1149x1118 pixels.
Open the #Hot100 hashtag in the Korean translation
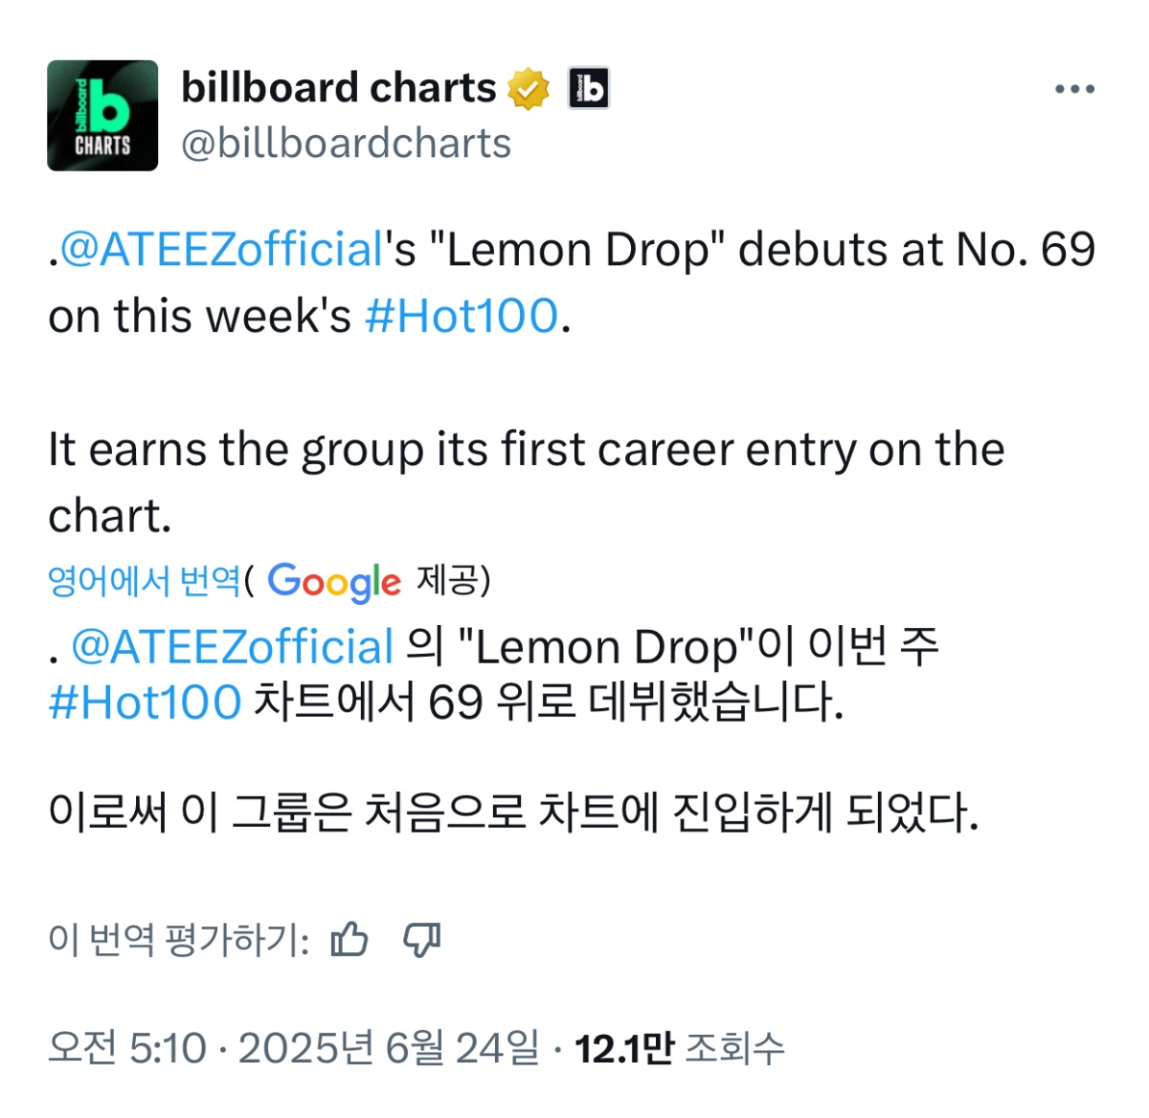coord(145,704)
